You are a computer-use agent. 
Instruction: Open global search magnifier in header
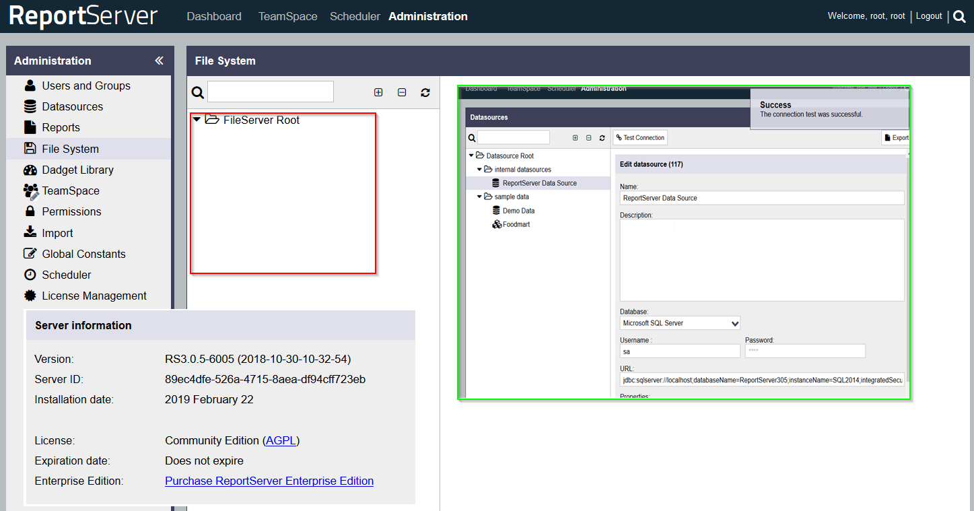pos(960,17)
